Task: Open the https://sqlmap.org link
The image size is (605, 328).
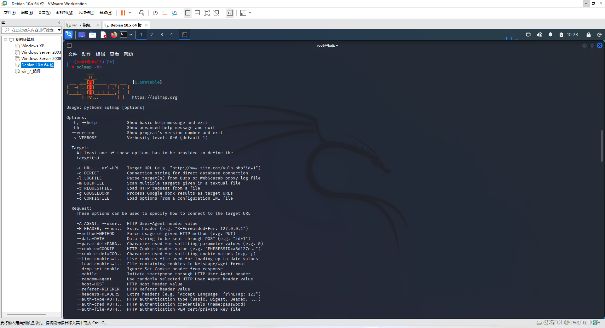Action: [155, 97]
